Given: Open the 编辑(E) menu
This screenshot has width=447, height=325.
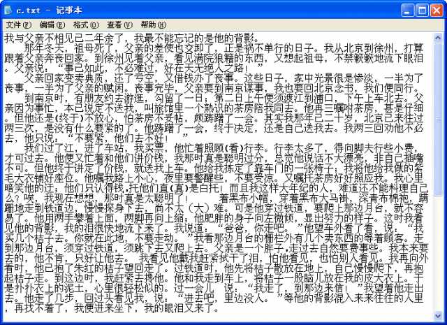Looking at the screenshot, I should click(52, 25).
